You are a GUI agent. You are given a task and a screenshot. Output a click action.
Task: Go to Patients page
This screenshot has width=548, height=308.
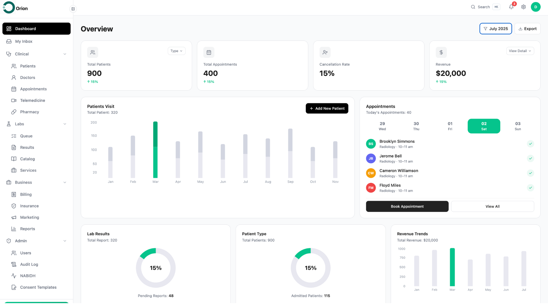[37, 66]
